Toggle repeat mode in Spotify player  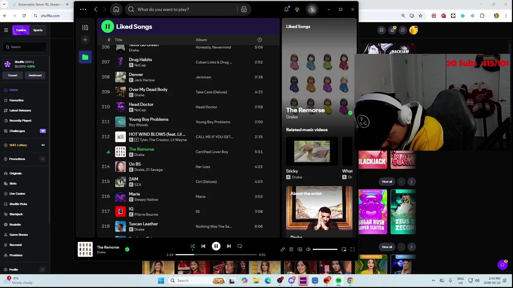click(x=240, y=246)
